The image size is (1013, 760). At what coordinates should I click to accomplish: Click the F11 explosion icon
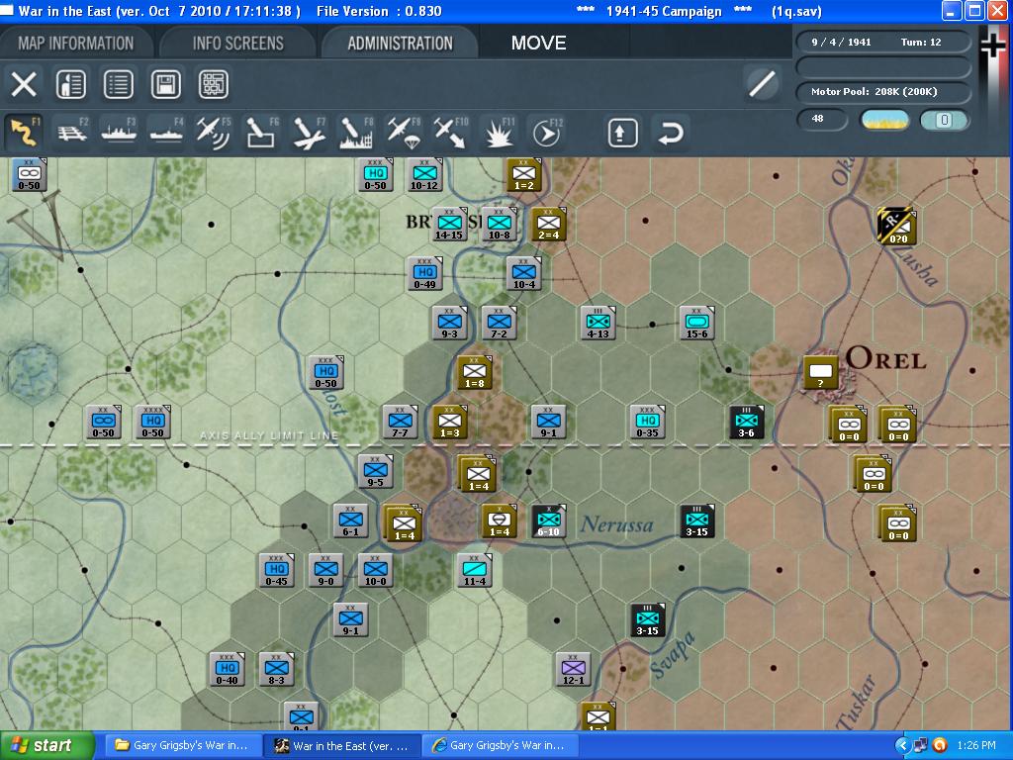[499, 133]
